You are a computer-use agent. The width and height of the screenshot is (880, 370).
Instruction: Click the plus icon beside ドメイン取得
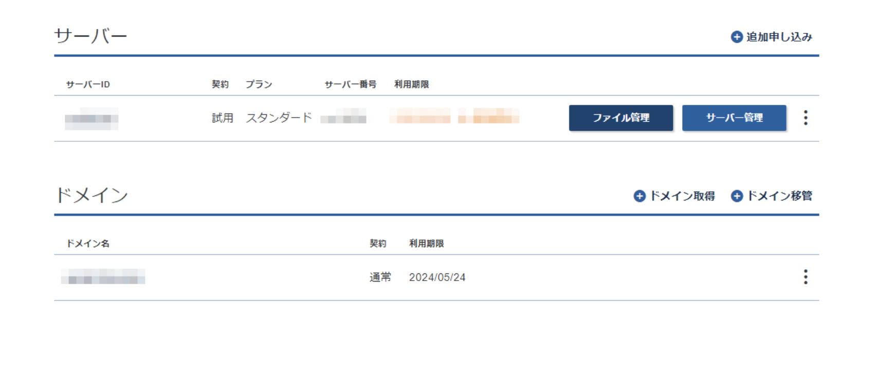(639, 196)
